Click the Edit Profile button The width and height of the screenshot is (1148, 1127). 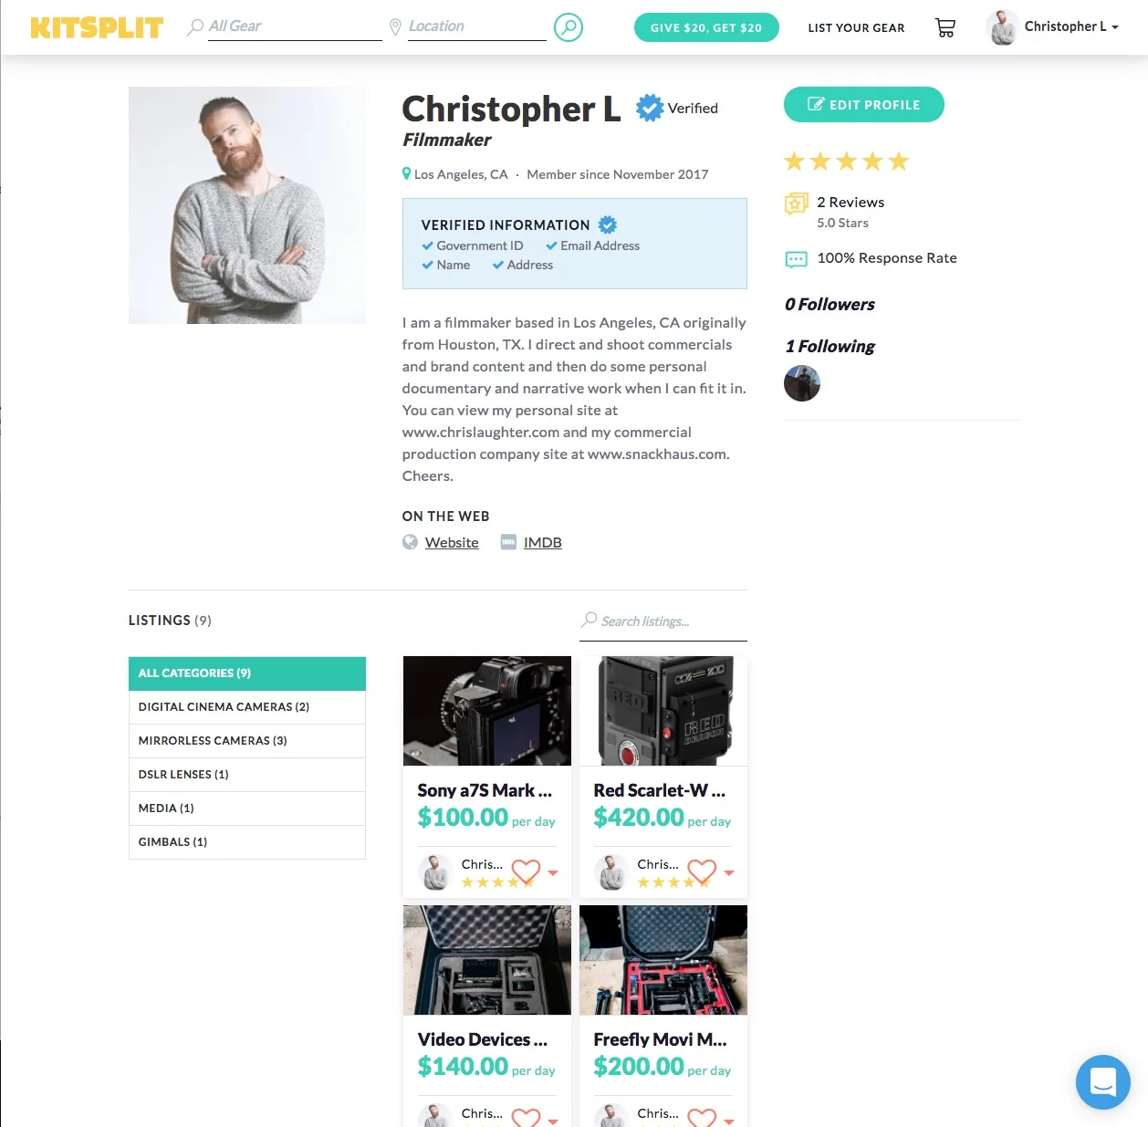click(864, 104)
